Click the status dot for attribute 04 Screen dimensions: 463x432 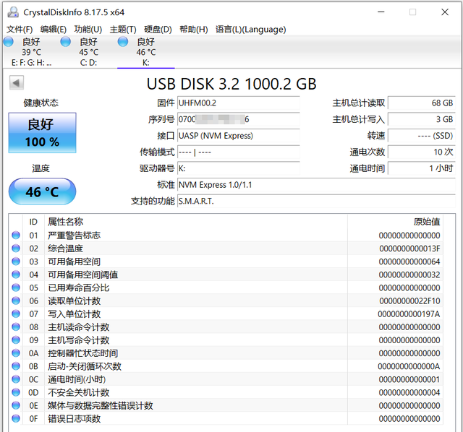tap(16, 275)
